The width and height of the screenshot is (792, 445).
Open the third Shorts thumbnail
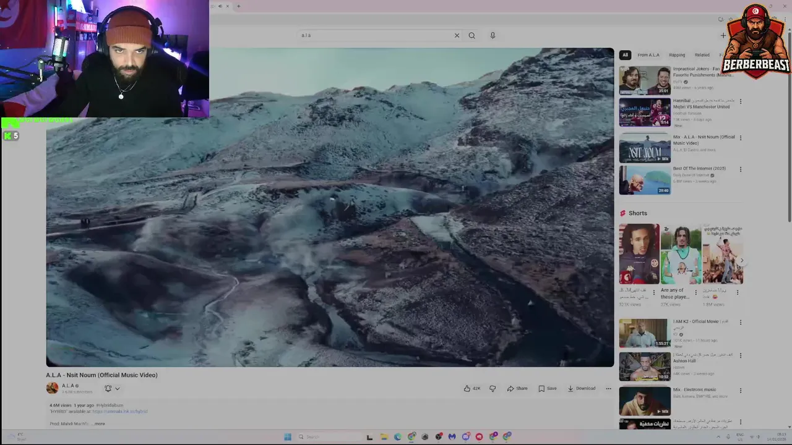tap(722, 254)
